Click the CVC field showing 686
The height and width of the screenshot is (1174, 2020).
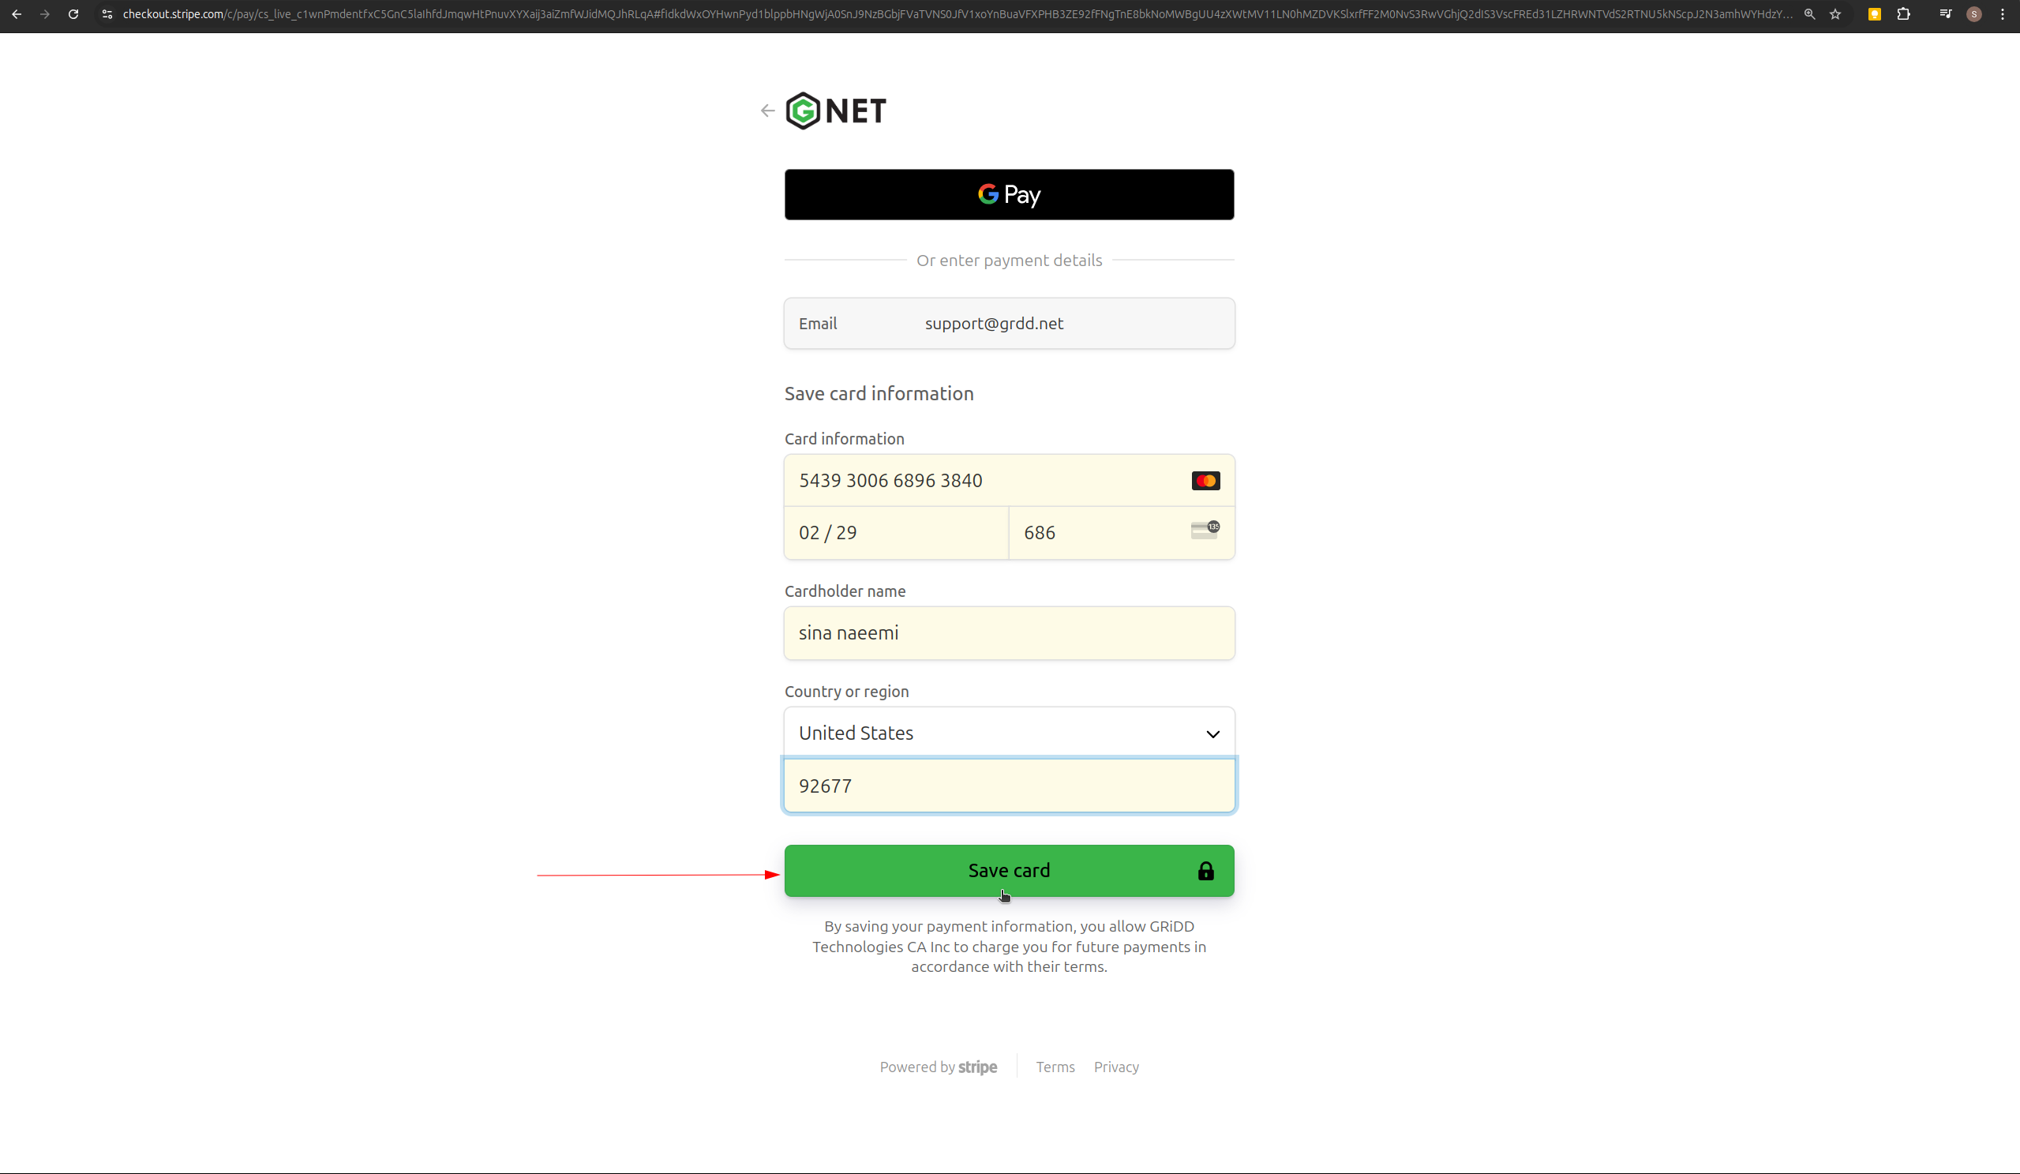tap(1098, 532)
